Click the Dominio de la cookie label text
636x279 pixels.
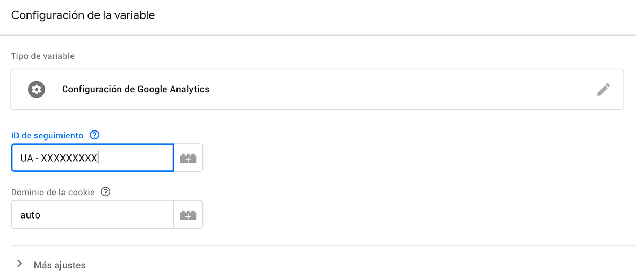point(53,192)
